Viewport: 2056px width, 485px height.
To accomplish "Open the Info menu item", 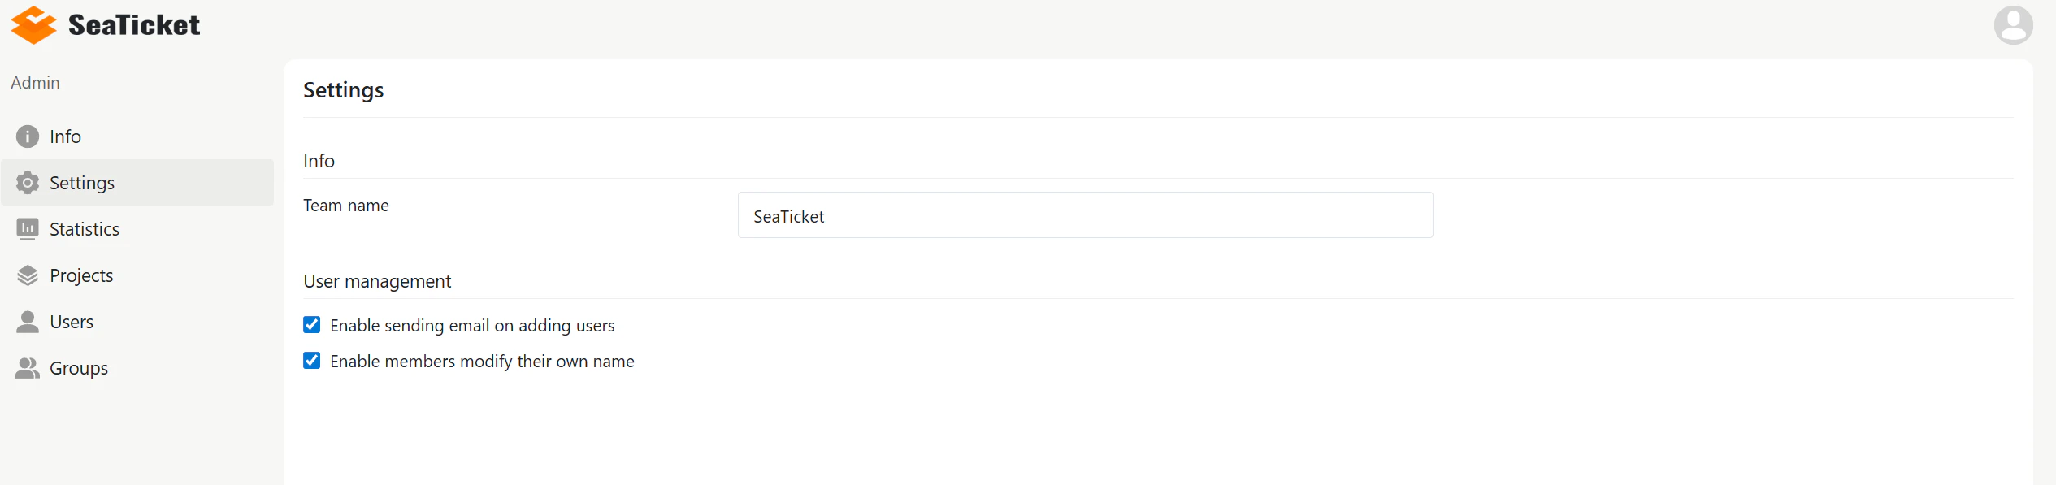I will pyautogui.click(x=137, y=136).
